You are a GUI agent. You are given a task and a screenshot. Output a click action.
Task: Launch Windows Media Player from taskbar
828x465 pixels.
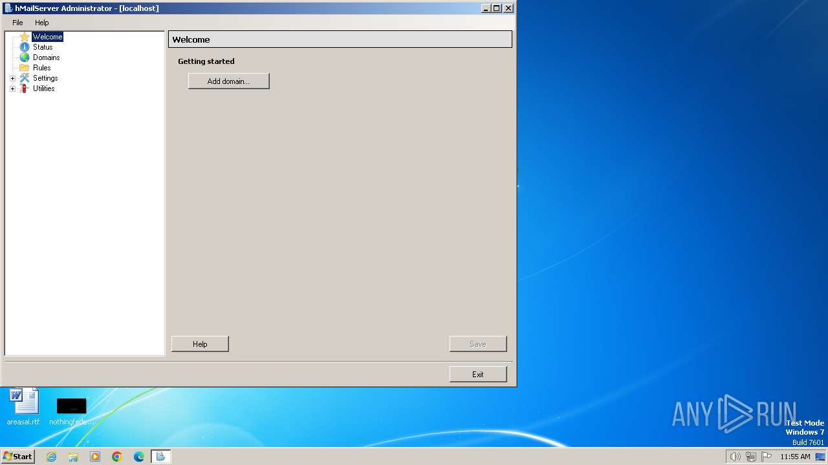pos(95,457)
